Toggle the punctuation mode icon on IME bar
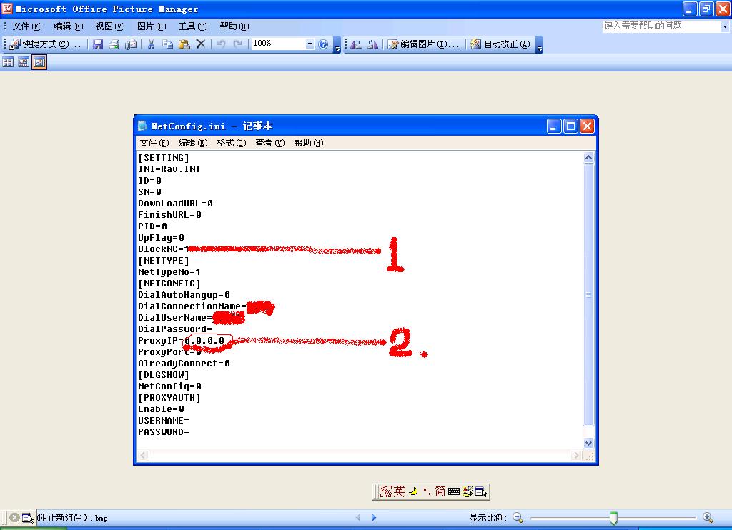Screen dimensions: 732x530 tap(426, 491)
